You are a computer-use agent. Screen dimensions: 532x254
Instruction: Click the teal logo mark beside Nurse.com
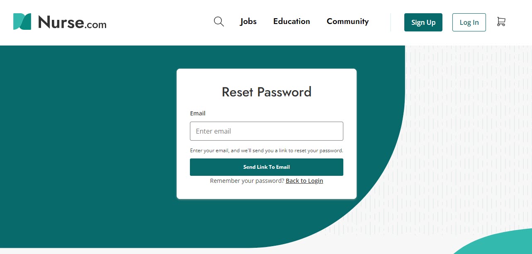[x=22, y=21]
